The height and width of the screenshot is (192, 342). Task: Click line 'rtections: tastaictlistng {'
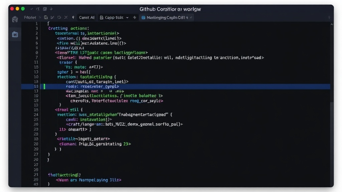pyautogui.click(x=87, y=77)
